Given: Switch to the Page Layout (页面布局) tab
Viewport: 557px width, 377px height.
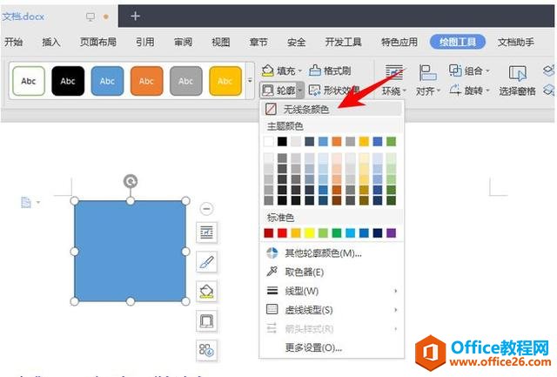Looking at the screenshot, I should click(98, 42).
